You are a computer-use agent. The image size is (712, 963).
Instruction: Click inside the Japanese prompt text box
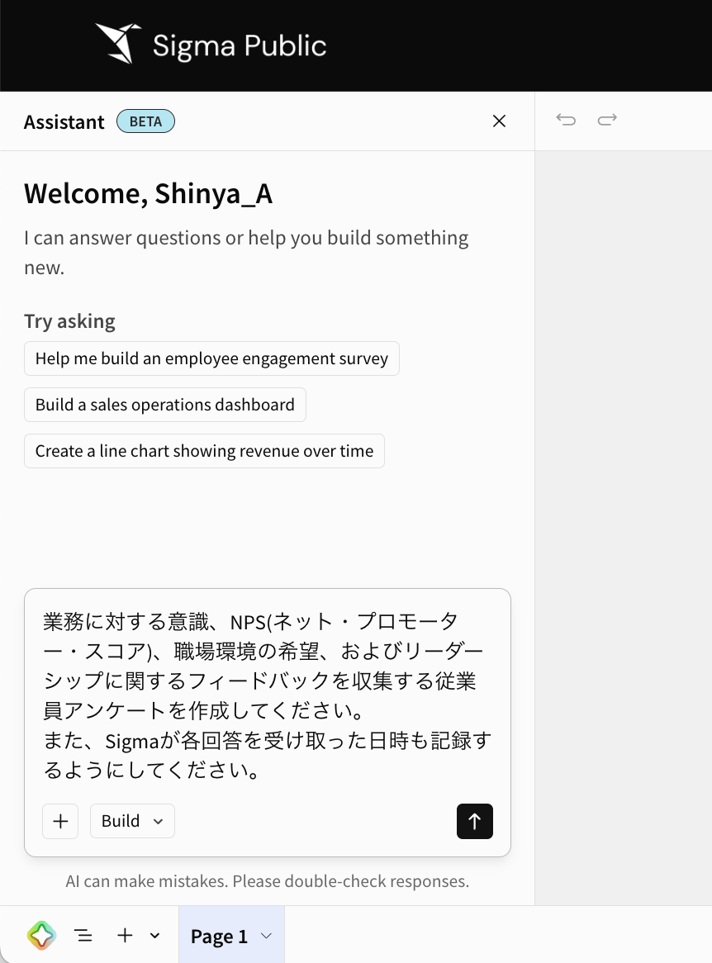[x=268, y=695]
